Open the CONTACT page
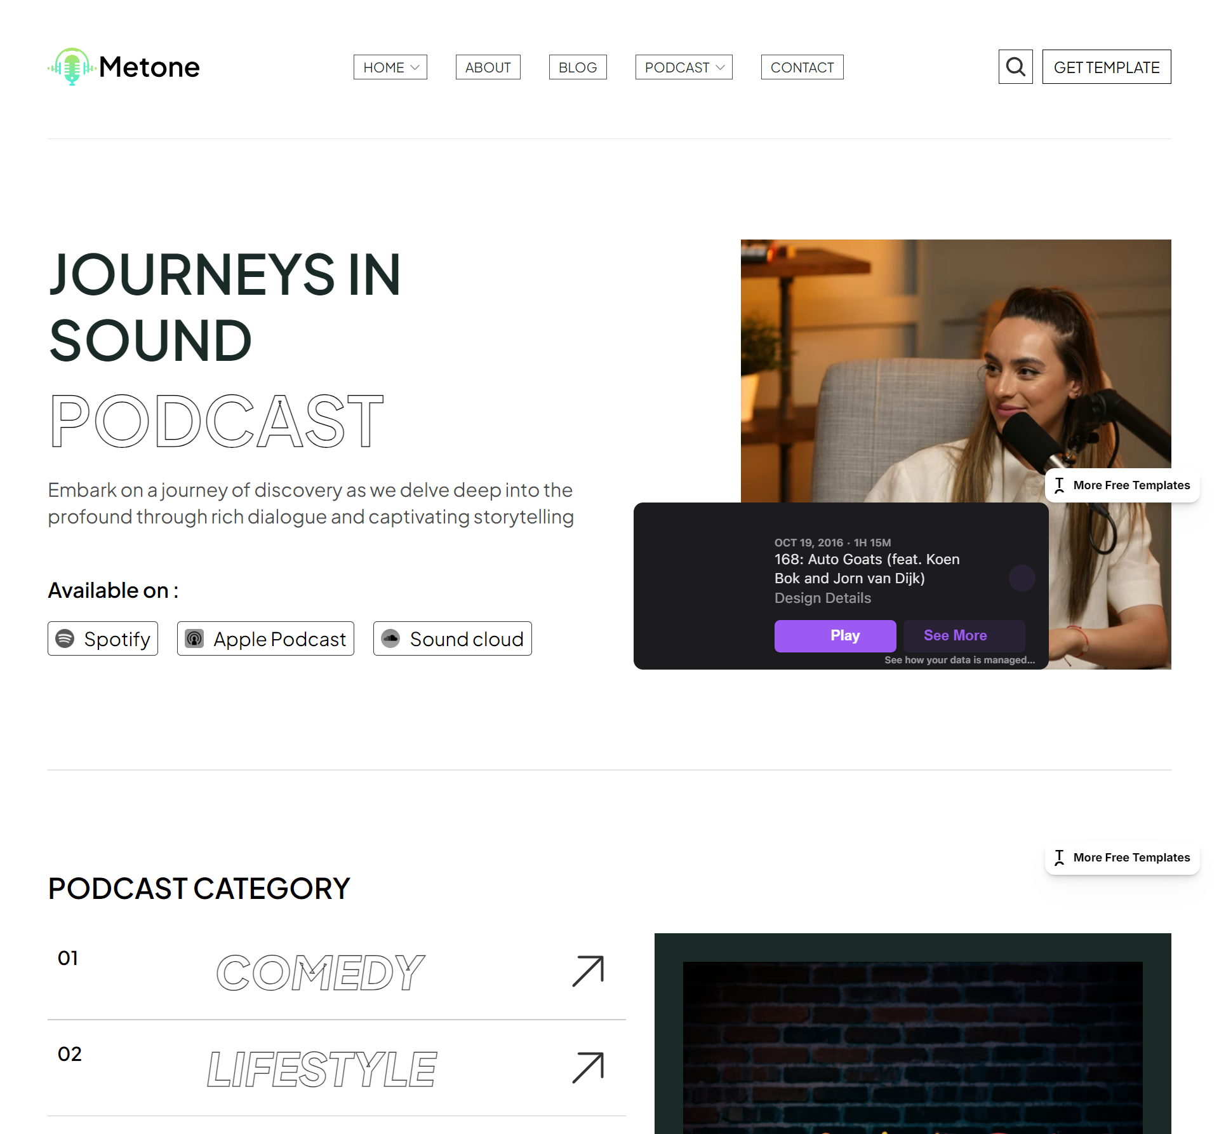Screen dimensions: 1219x1134 802,67
